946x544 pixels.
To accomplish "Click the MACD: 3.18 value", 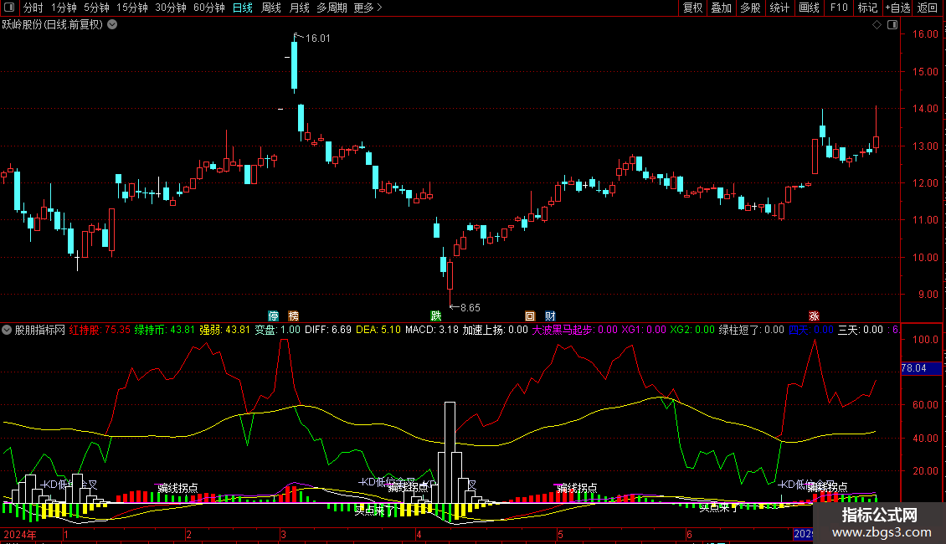I will 431,330.
